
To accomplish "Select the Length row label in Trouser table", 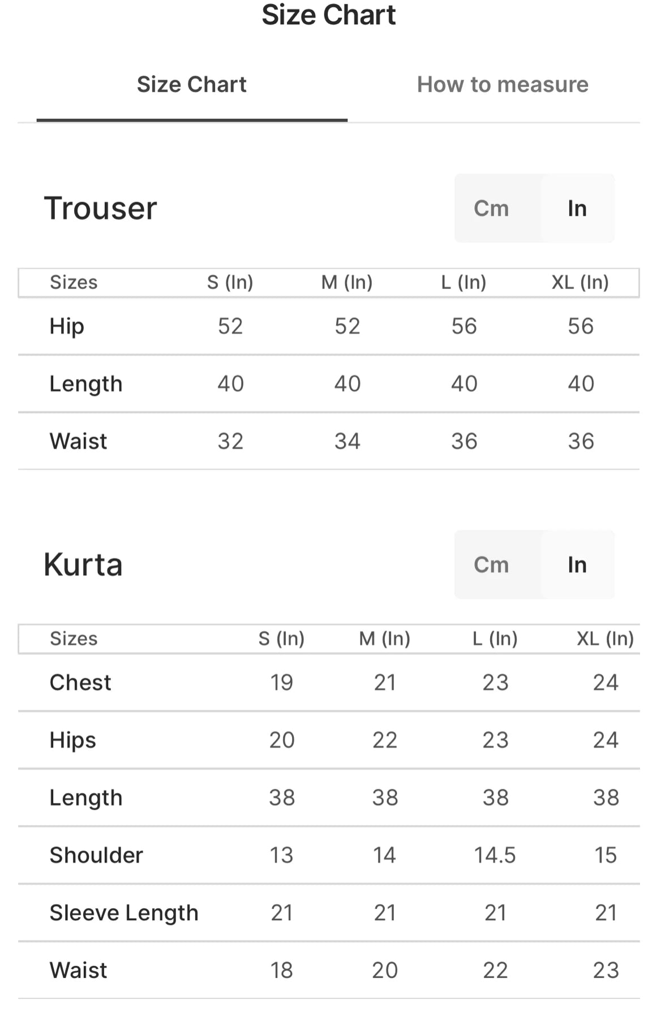I will 86,384.
